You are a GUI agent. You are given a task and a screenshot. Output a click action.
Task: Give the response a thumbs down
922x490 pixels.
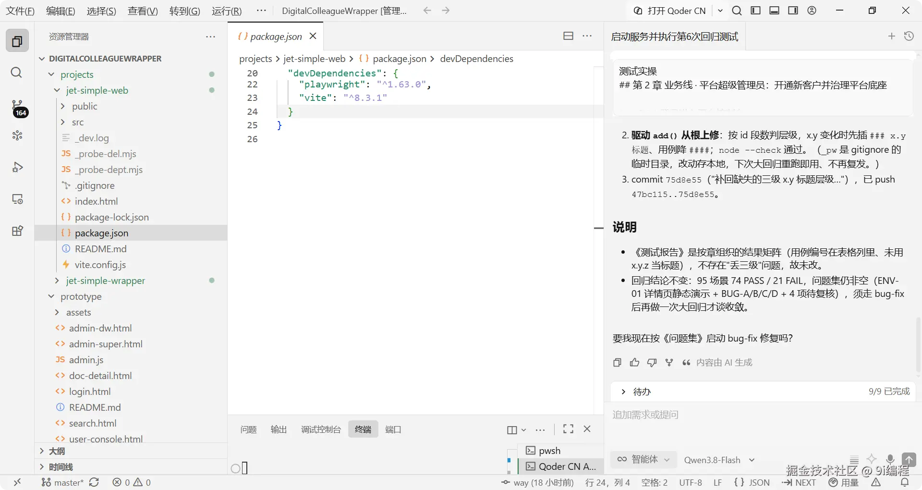[652, 363]
